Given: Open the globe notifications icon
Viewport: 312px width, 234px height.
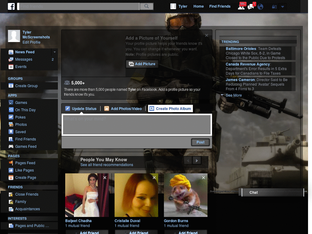Looking at the screenshot, I should (260, 7).
